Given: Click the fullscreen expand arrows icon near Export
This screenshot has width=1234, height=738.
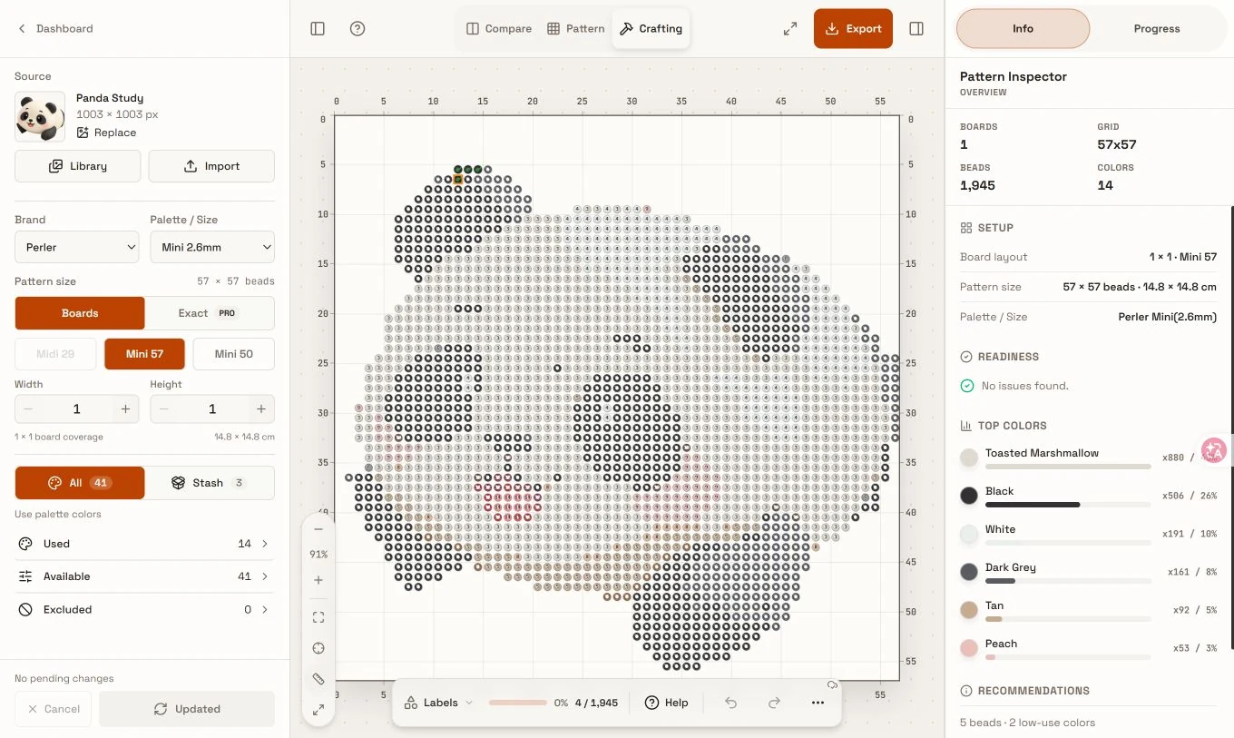Looking at the screenshot, I should point(790,29).
